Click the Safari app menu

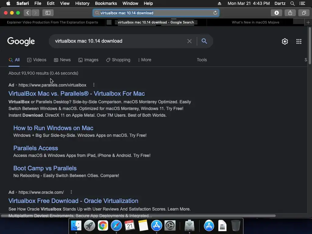[23, 3]
